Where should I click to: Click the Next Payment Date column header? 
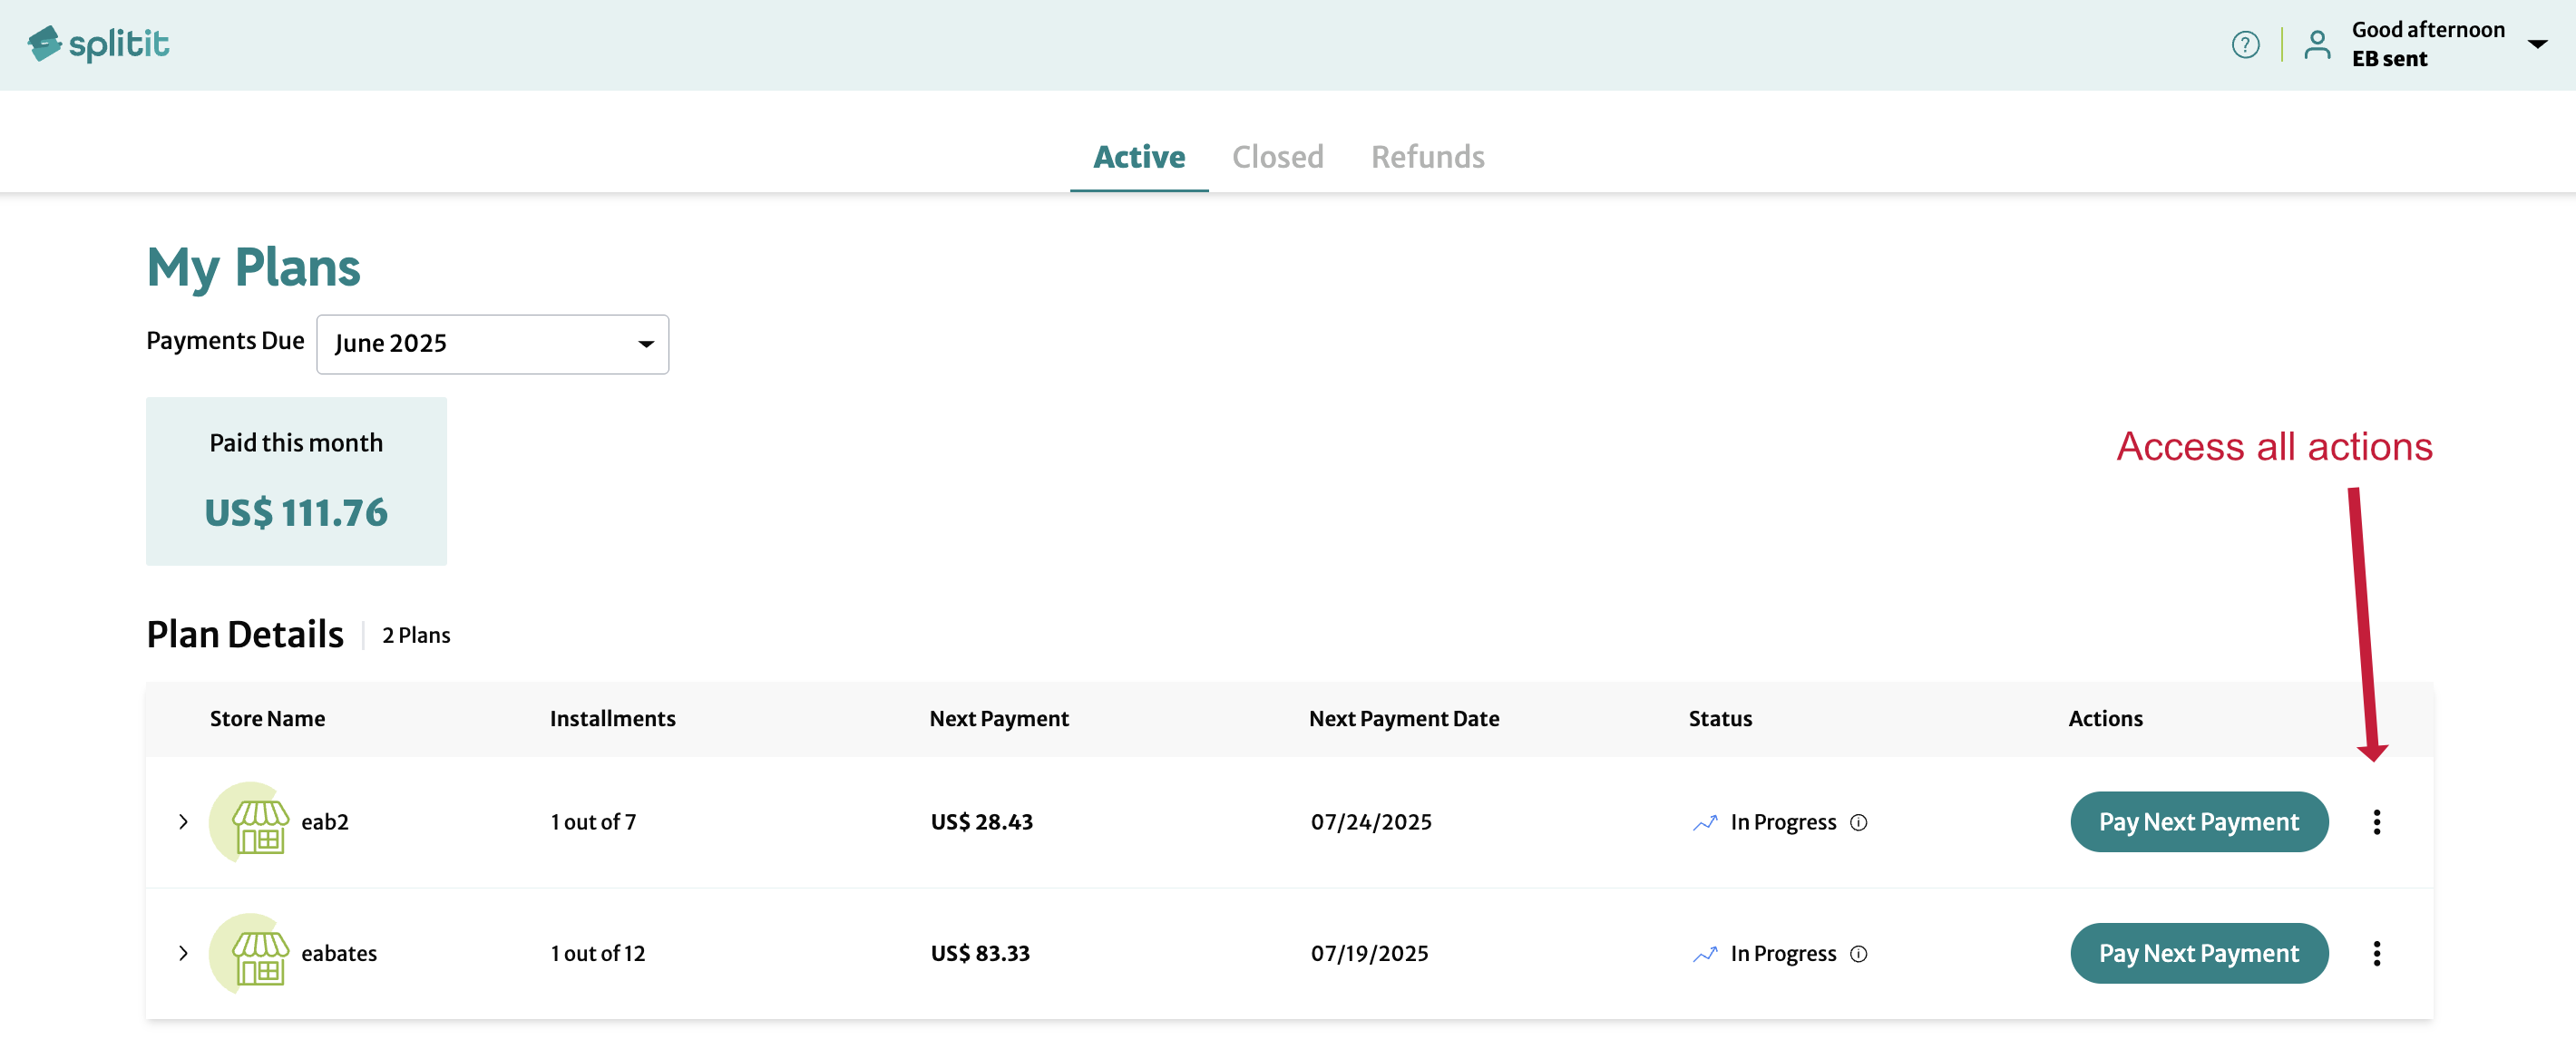[x=1403, y=718]
